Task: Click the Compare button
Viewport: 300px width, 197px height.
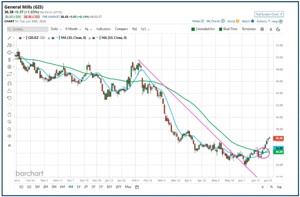Action: [x=121, y=29]
